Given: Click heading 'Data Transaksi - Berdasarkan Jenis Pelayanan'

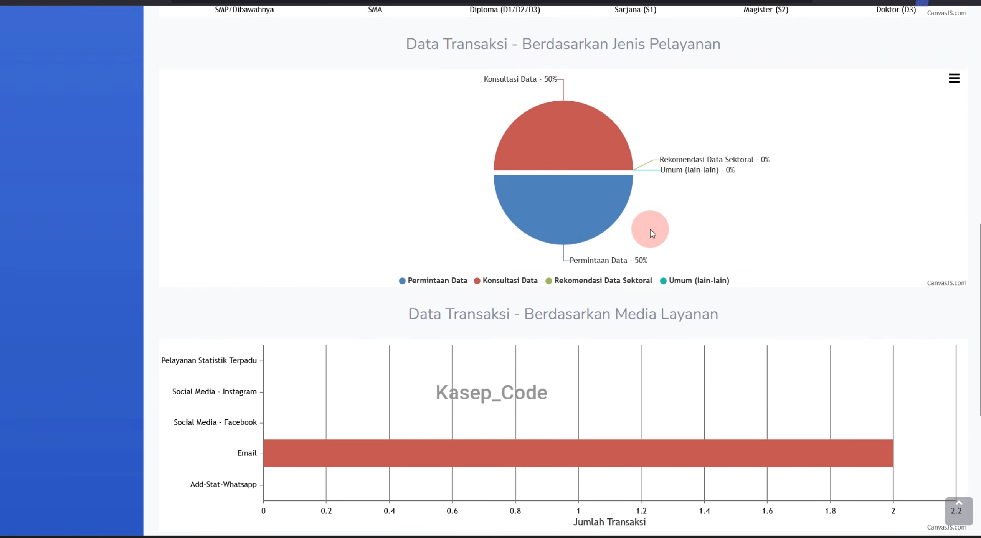Looking at the screenshot, I should (x=563, y=44).
